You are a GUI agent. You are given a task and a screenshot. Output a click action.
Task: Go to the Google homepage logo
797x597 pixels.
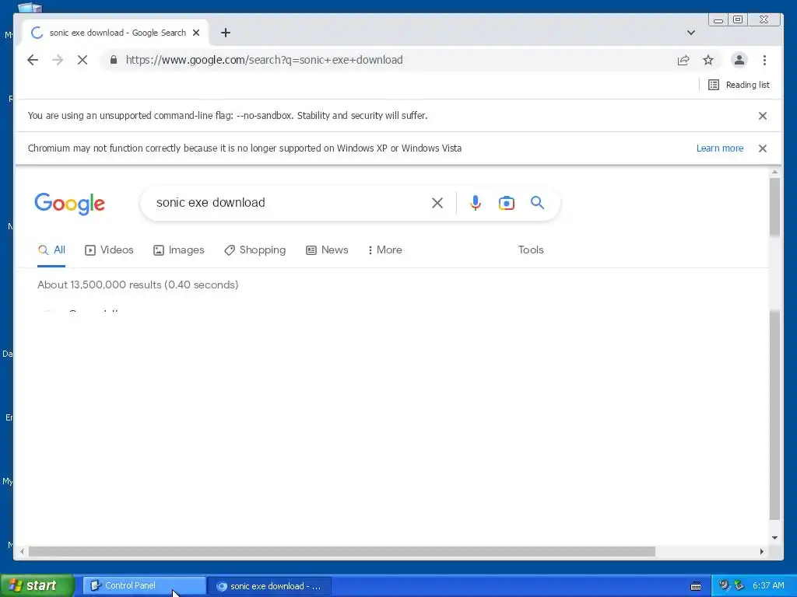coord(69,204)
